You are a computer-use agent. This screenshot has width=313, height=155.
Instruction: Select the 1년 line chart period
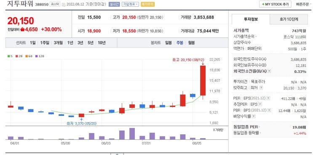coord(70,43)
